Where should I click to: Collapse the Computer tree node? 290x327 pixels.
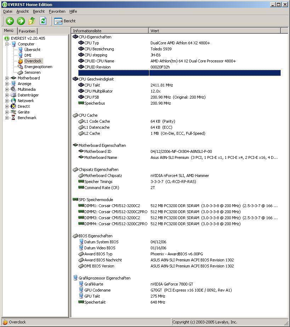(7, 44)
